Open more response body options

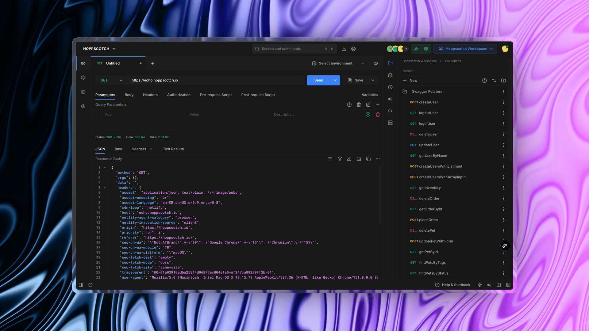pos(378,159)
